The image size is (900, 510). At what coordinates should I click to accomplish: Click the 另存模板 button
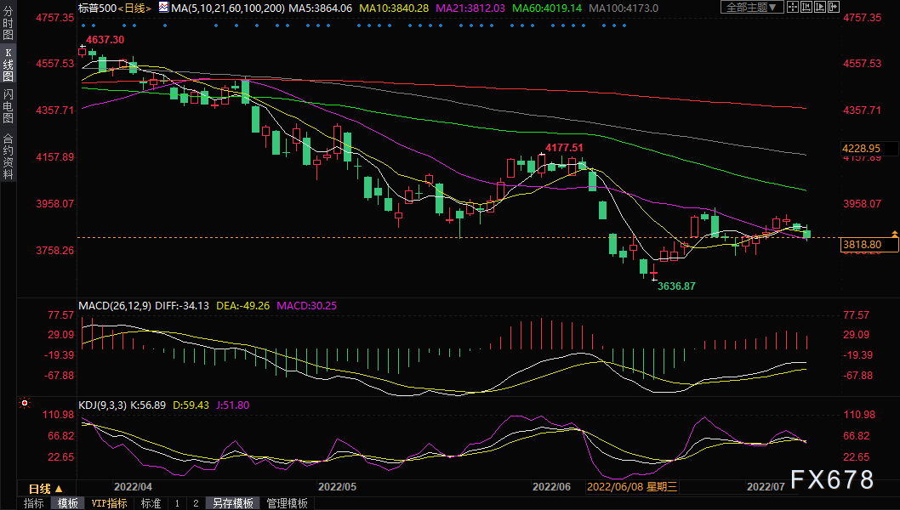coord(232,503)
